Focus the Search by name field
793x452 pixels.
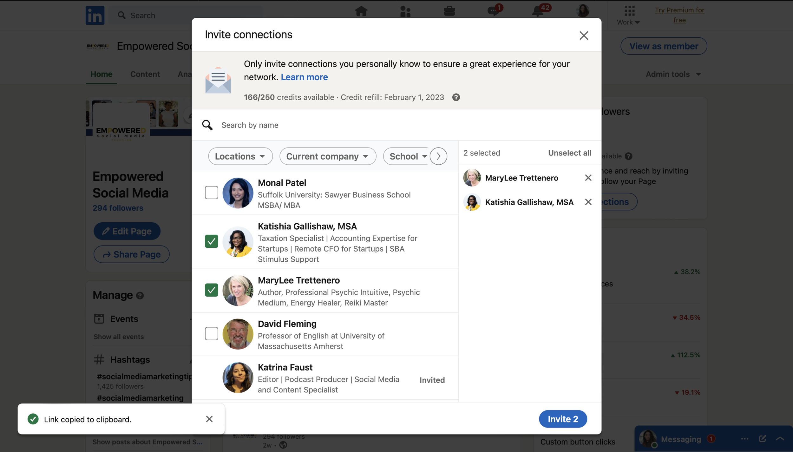(x=396, y=125)
